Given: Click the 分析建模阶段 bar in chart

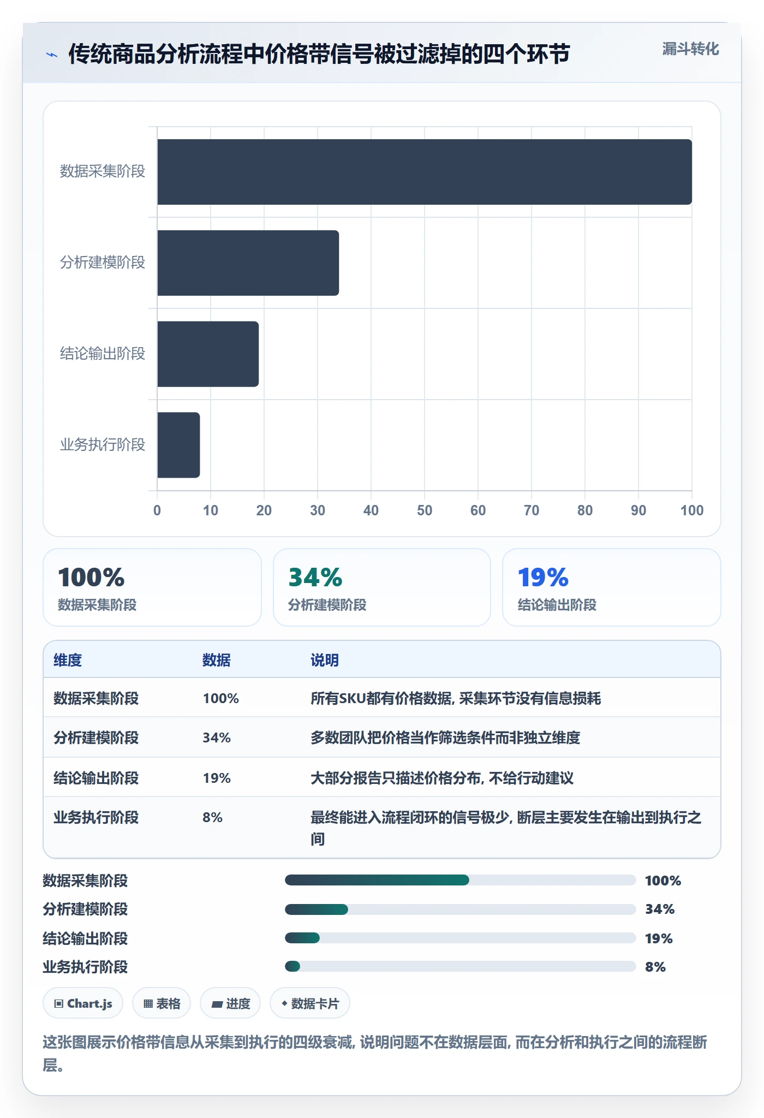Looking at the screenshot, I should 248,263.
